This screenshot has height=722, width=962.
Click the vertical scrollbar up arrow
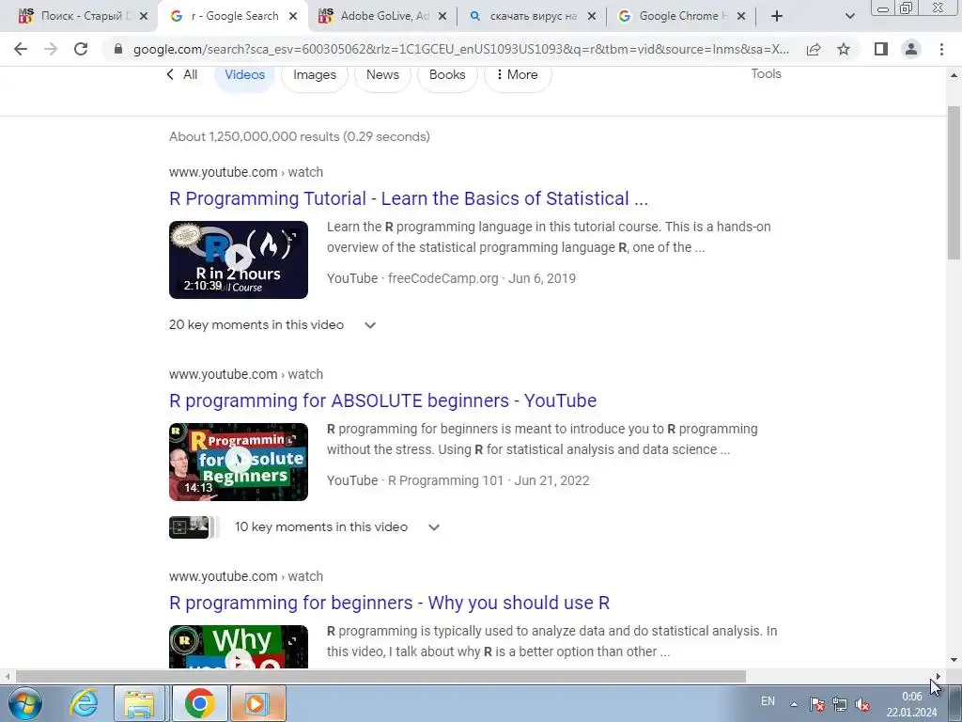(954, 75)
